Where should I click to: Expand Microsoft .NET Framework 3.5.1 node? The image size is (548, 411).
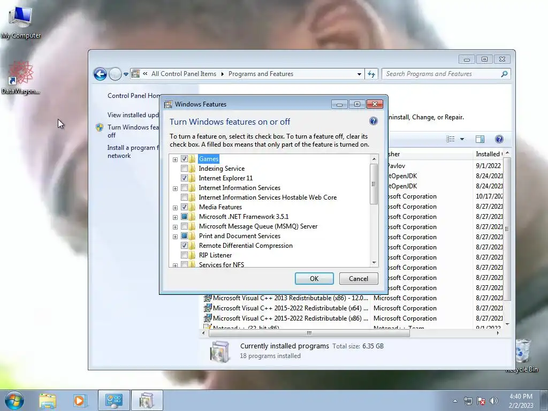pos(175,217)
